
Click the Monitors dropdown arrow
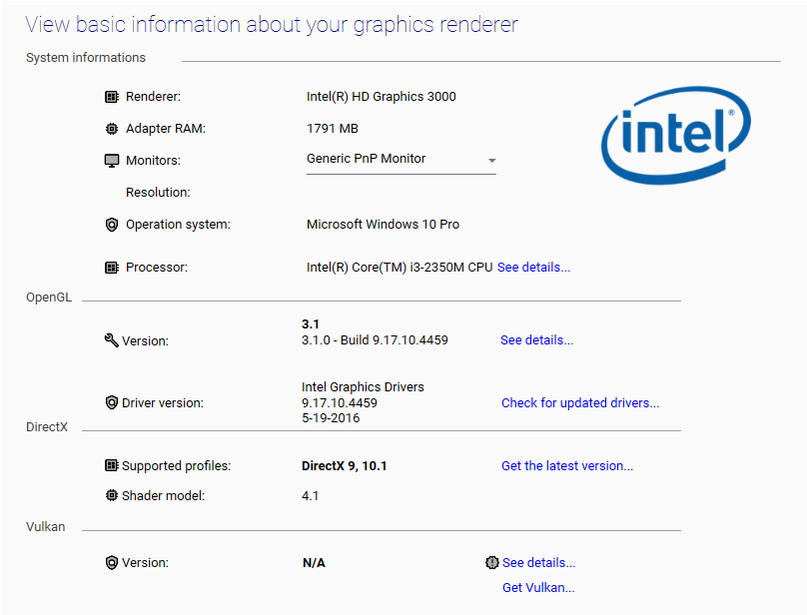point(492,161)
